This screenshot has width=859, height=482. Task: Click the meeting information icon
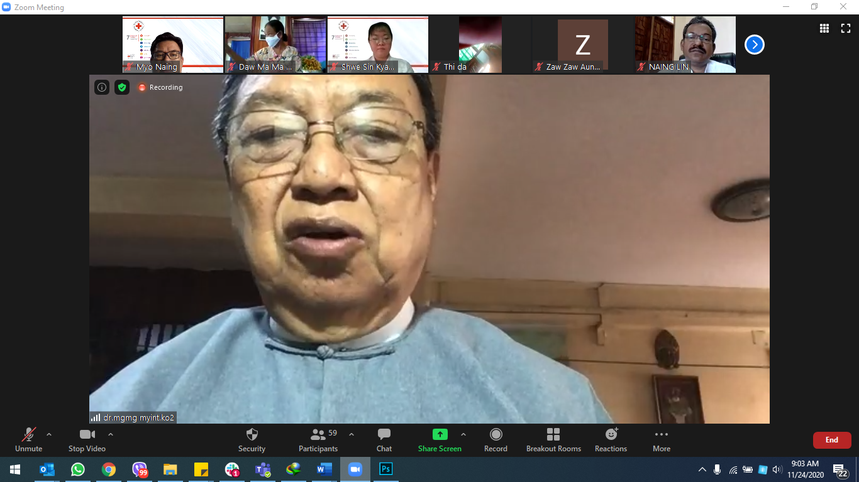[x=102, y=87]
